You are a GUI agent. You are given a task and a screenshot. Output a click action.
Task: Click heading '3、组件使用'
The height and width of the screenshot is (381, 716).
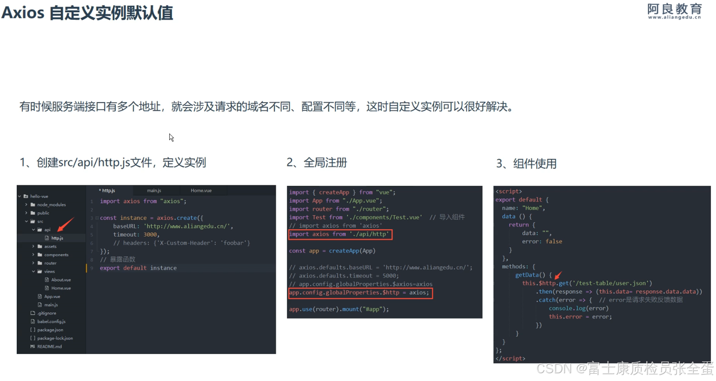point(526,163)
